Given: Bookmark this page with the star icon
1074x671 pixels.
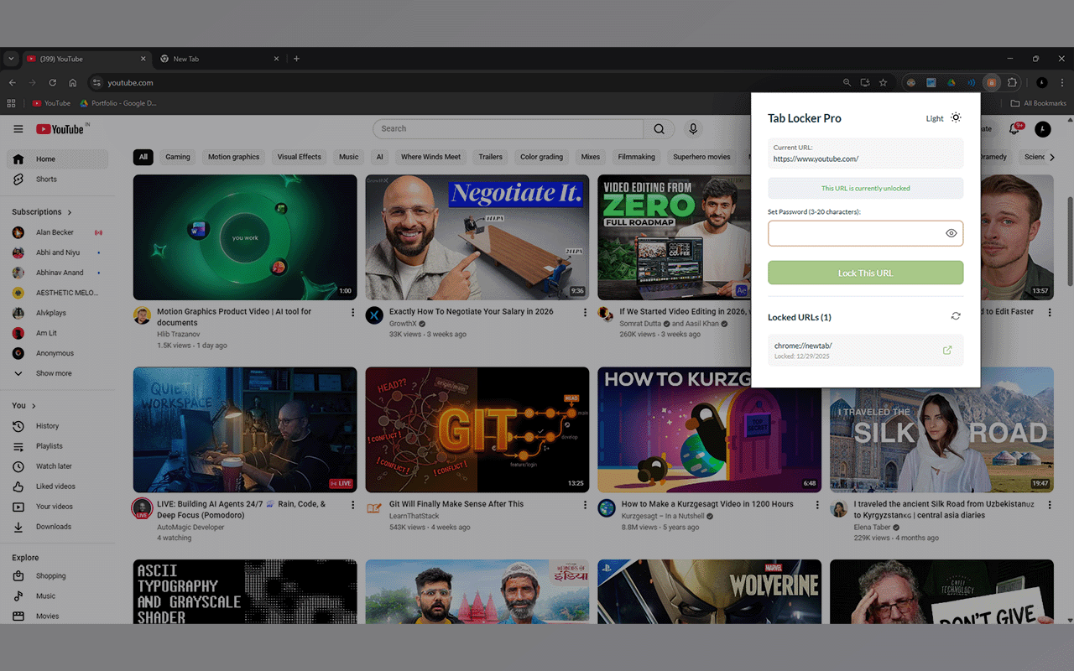Looking at the screenshot, I should pos(883,82).
